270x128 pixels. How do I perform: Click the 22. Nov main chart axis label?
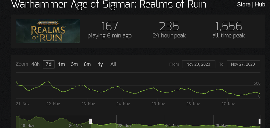coord(53,104)
